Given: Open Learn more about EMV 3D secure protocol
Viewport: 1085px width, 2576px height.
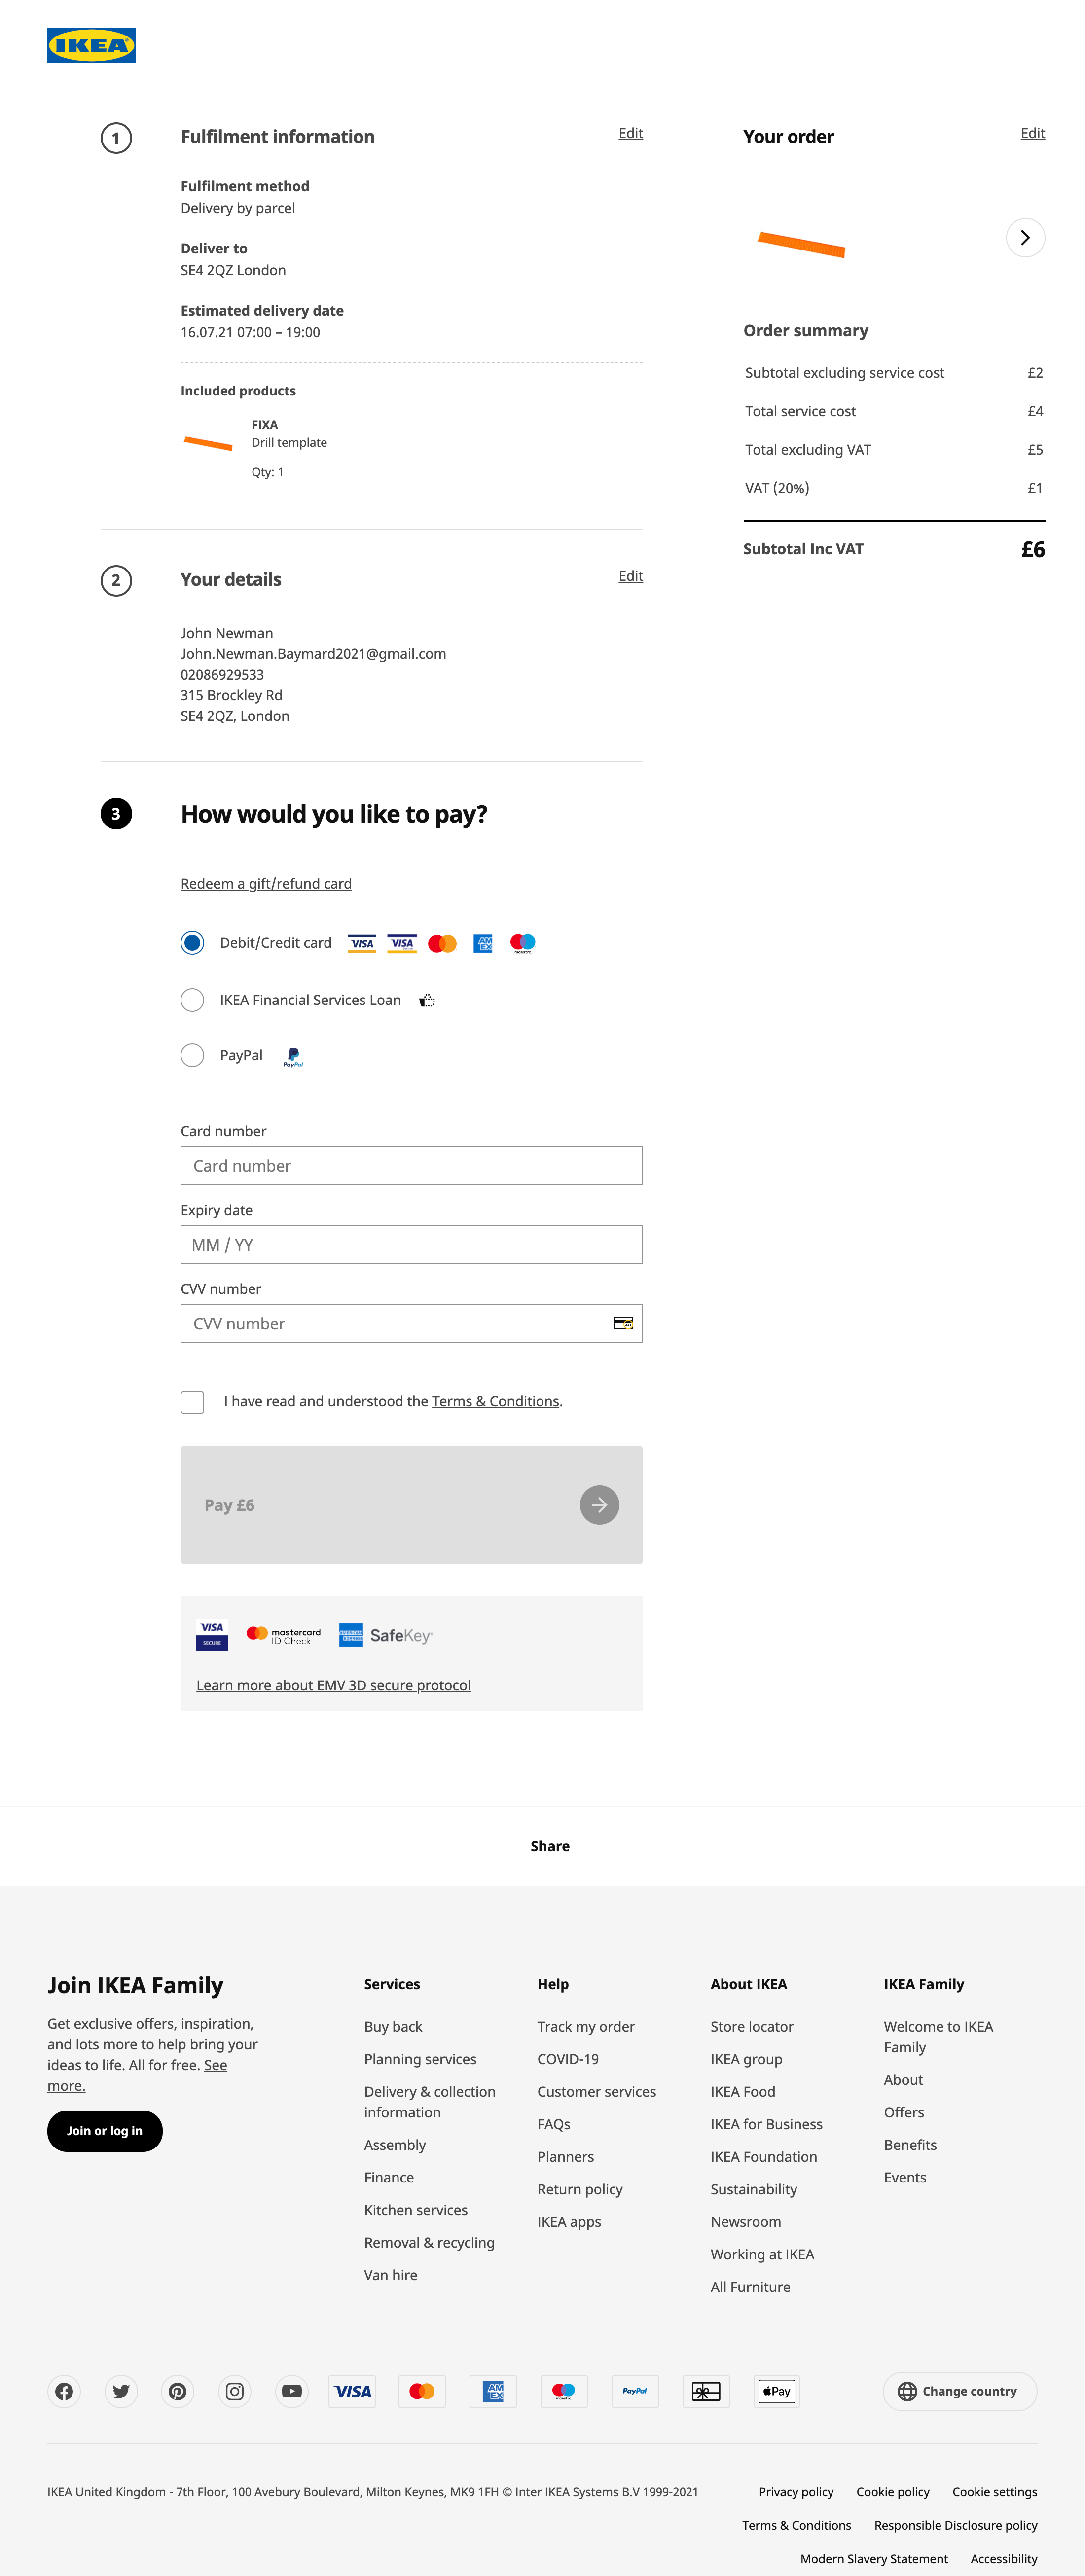Looking at the screenshot, I should pos(333,1685).
